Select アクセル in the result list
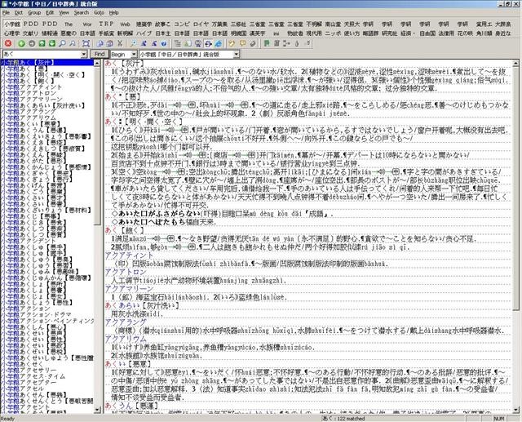Viewport: 522px width, 422px height. tap(32, 389)
